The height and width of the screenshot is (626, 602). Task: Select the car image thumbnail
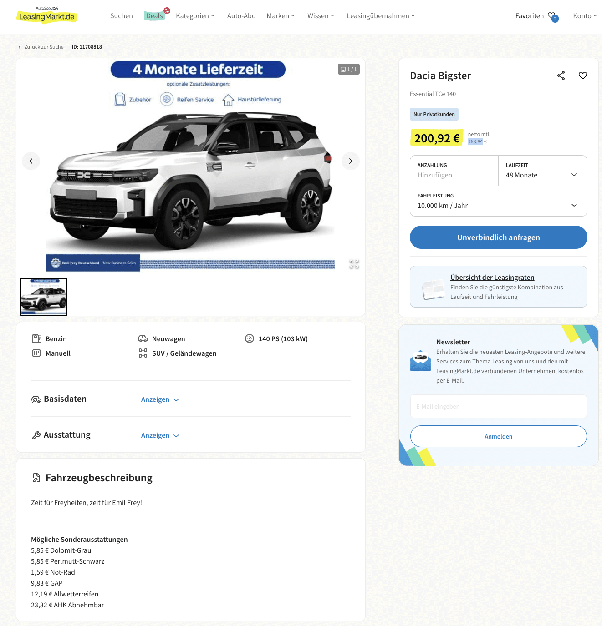tap(44, 297)
